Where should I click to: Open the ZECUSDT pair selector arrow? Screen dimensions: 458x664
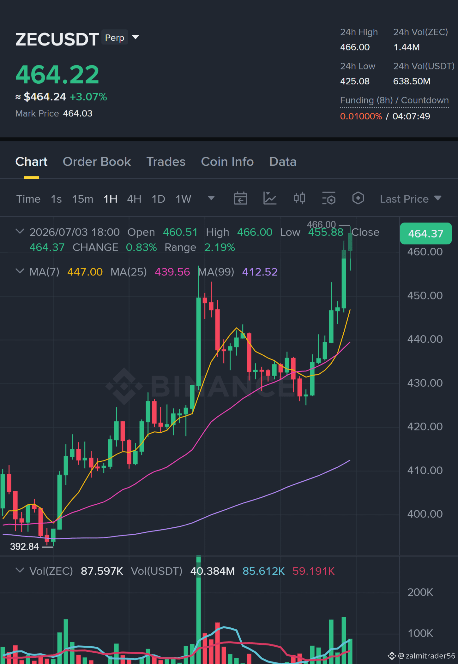click(136, 37)
